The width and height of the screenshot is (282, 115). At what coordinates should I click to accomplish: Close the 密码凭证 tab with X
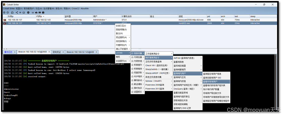(63, 52)
